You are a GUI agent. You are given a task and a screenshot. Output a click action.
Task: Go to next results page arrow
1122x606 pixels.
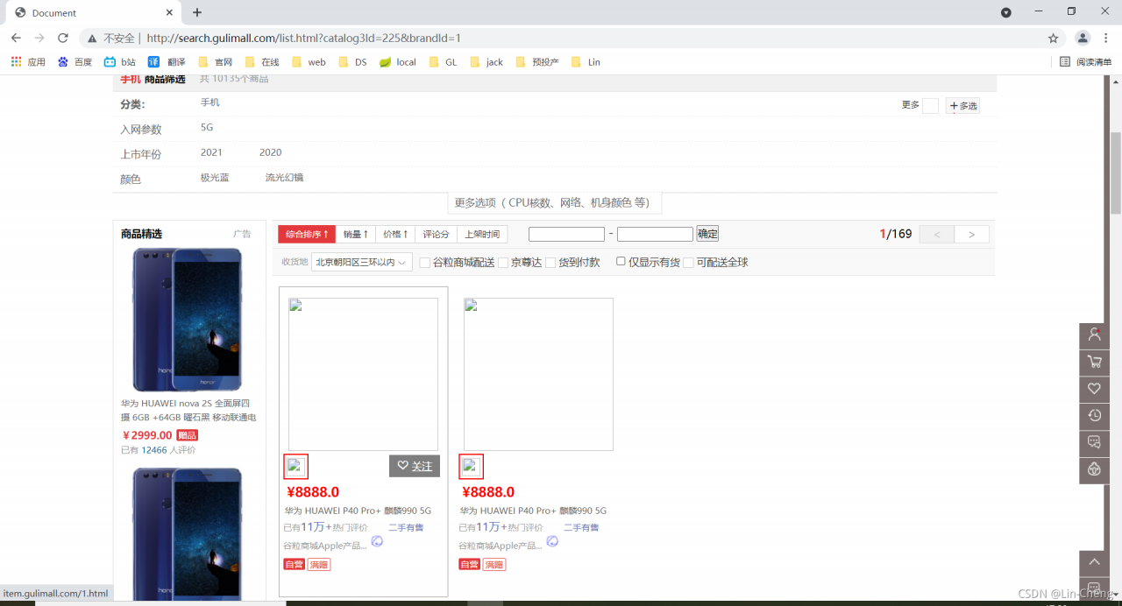coord(971,235)
